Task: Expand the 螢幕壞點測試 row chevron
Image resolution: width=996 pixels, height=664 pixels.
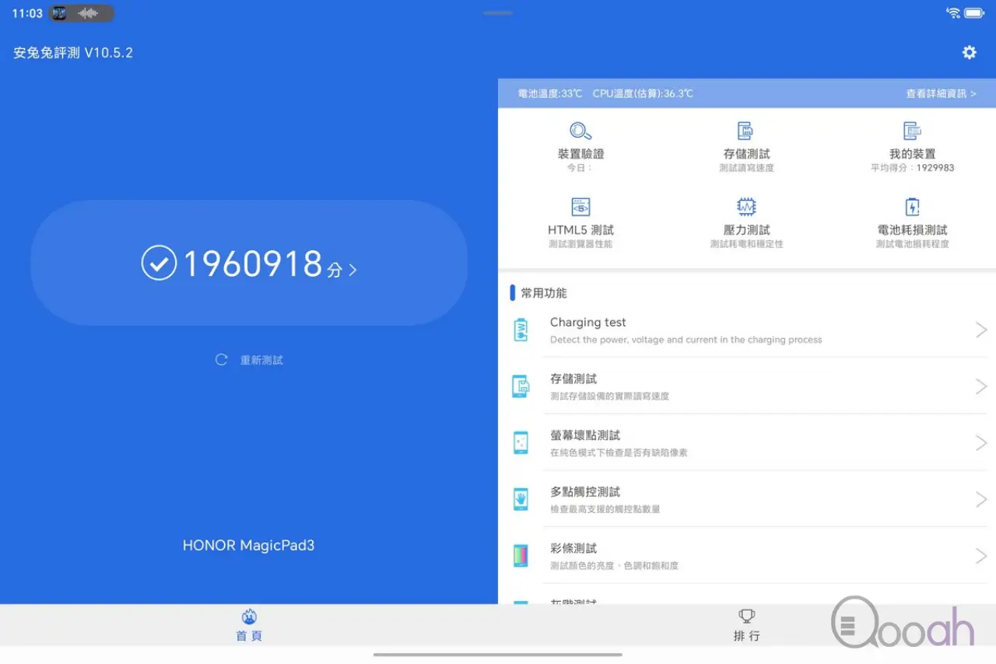Action: coord(981,442)
